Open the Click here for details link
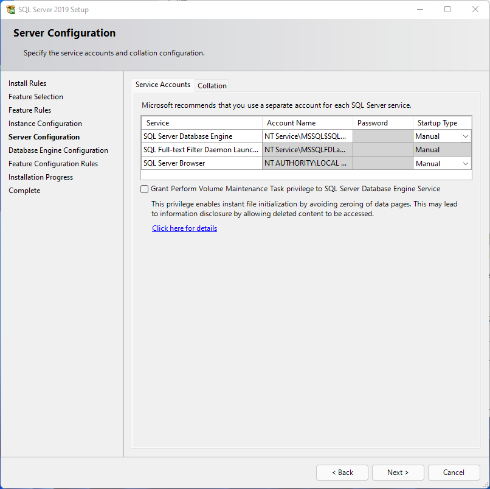Viewport: 490px width, 489px height. 184,228
